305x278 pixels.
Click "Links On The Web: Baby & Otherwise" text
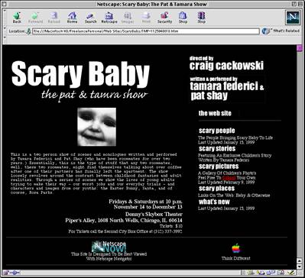tap(234, 196)
